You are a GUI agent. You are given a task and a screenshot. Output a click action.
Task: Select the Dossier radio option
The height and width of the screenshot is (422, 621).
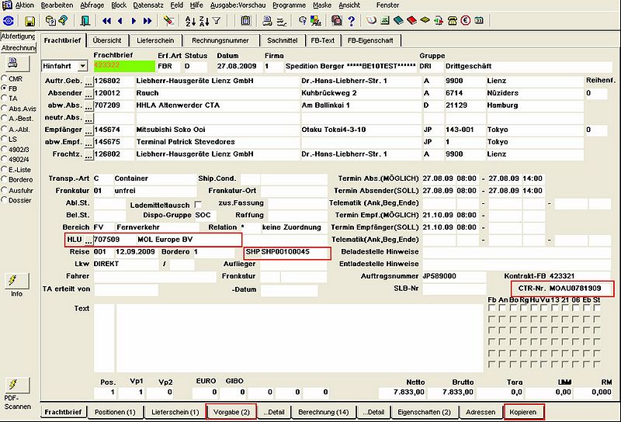[x=5, y=200]
